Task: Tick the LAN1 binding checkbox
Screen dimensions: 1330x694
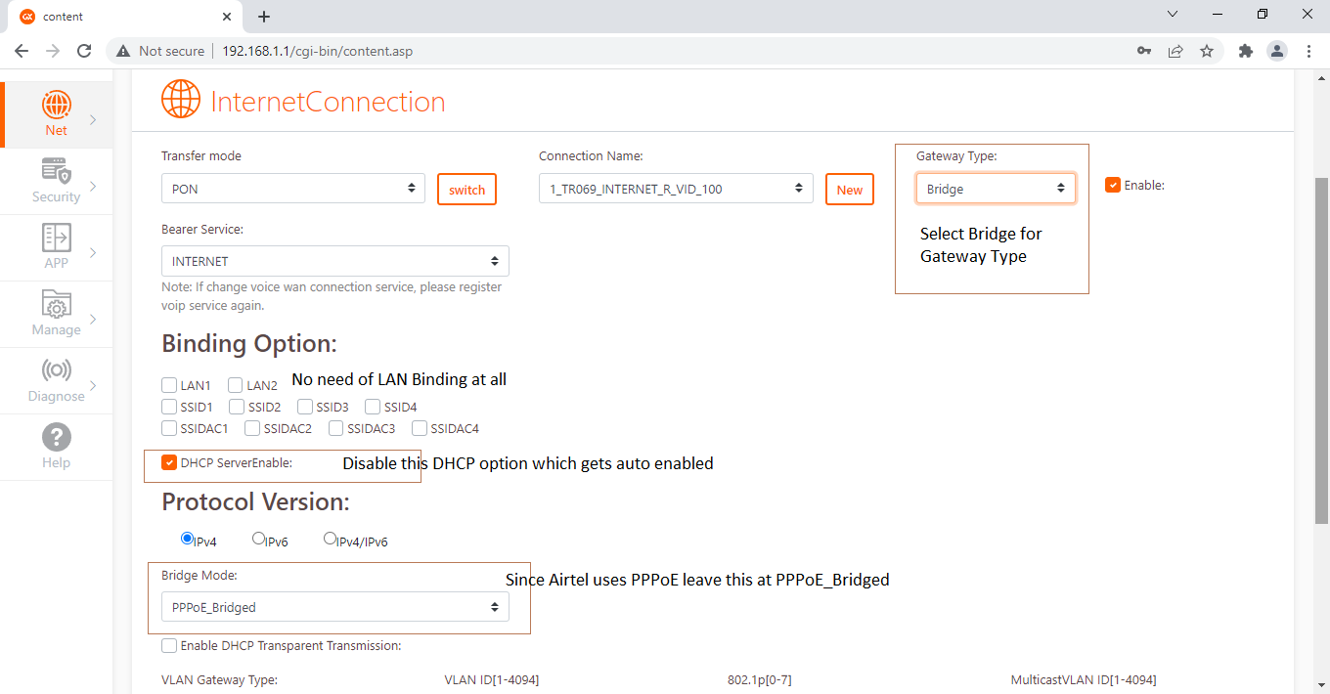Action: [x=169, y=386]
